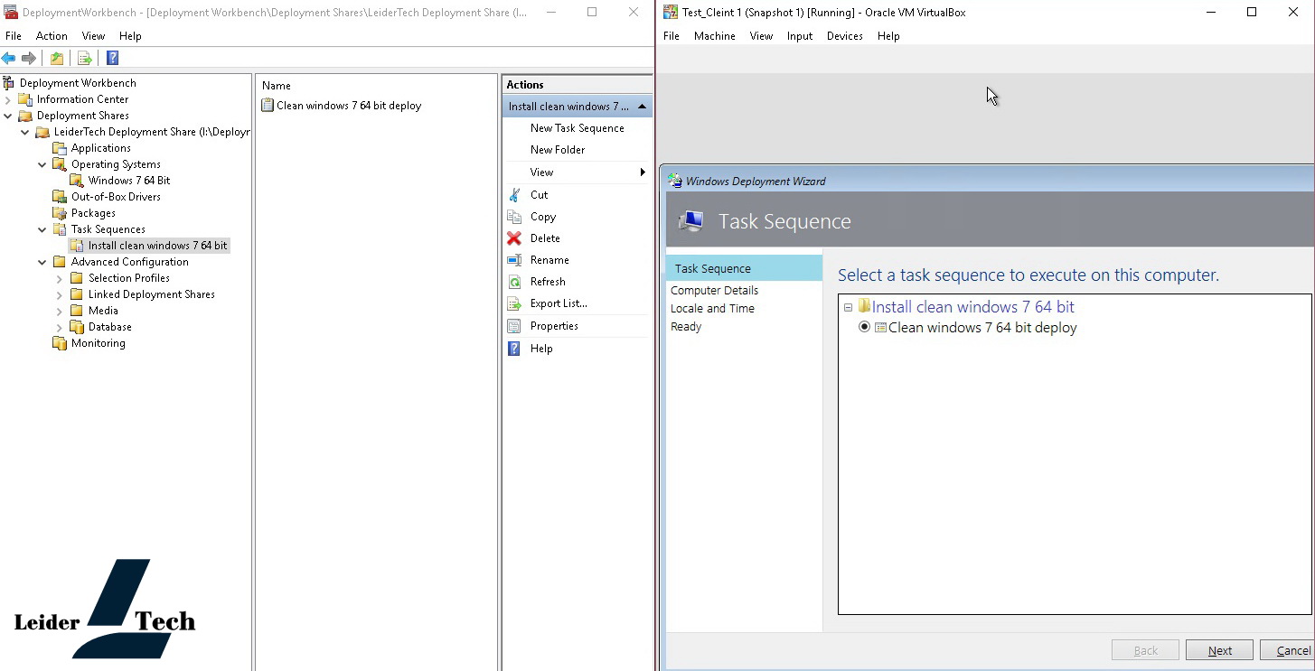
Task: Open the View submenu in Actions pane
Action: click(578, 172)
